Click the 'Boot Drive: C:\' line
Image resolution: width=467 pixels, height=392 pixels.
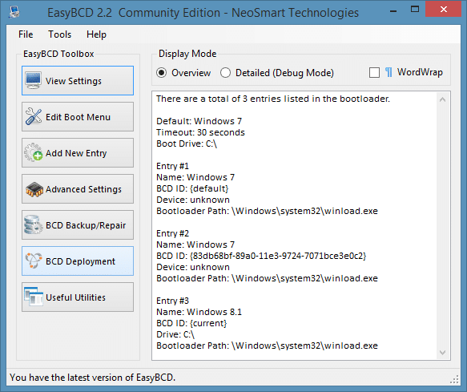coord(187,143)
